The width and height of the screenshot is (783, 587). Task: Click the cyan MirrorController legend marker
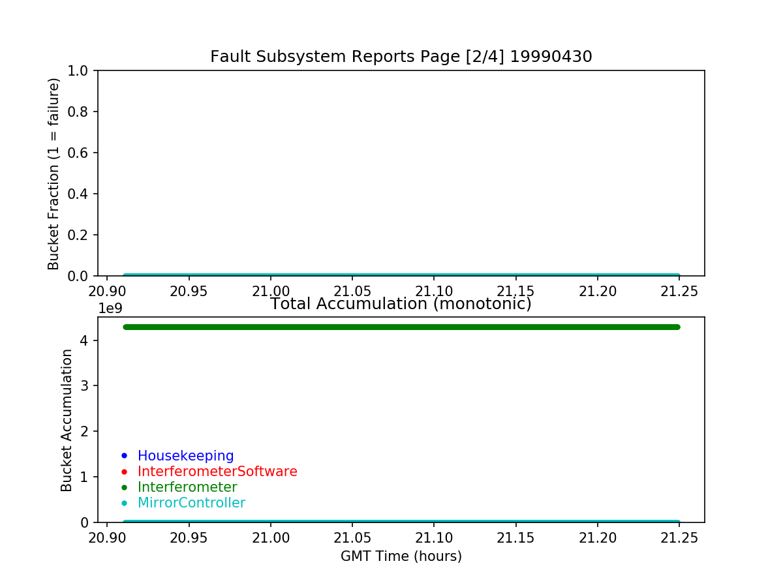tap(124, 503)
